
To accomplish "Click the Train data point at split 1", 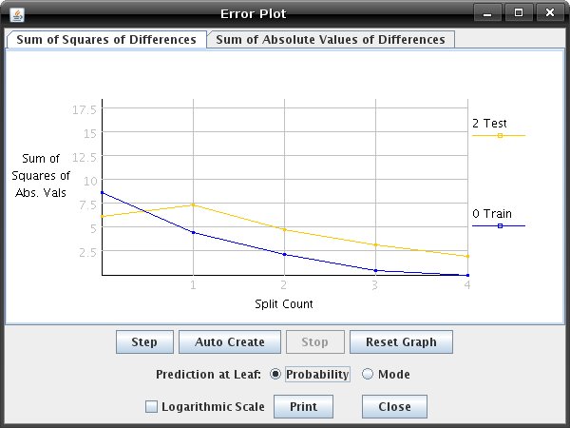I will (193, 232).
